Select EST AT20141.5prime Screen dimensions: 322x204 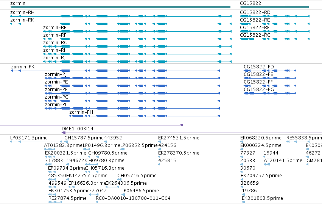(283, 161)
